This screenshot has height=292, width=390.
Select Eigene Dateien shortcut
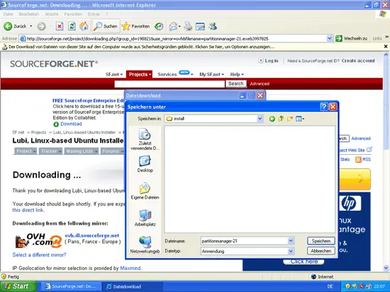[x=145, y=191]
